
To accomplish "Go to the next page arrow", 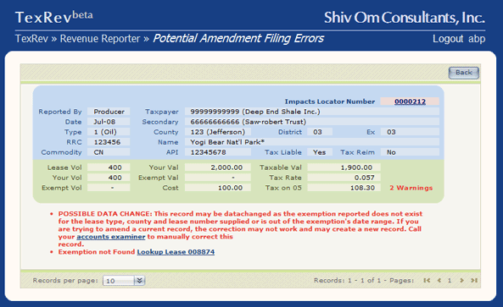I will [461, 281].
